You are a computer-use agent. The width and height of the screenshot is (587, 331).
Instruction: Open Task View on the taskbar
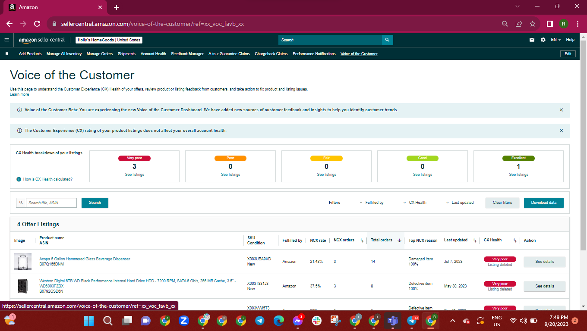[127, 321]
